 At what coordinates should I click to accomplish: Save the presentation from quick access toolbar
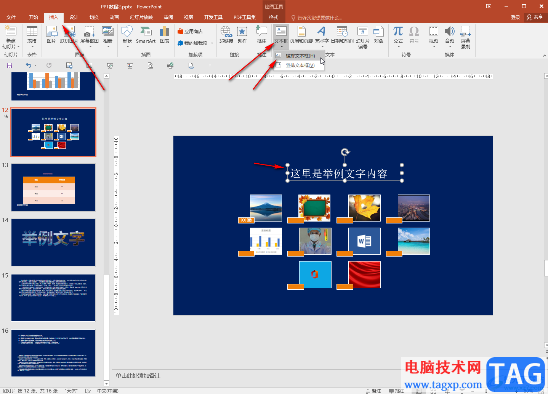pos(10,65)
